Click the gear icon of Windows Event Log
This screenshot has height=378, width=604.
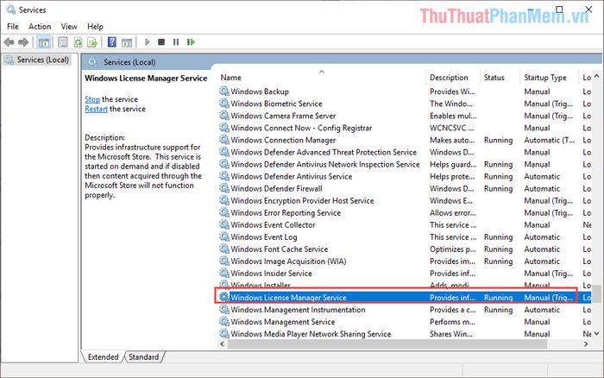point(224,237)
